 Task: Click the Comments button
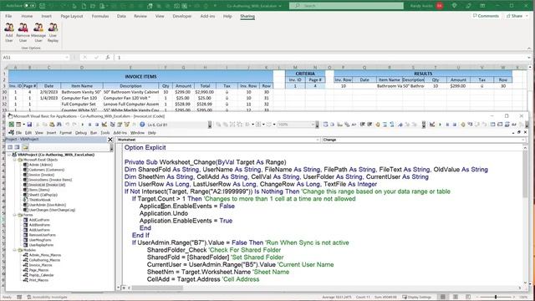(486, 16)
